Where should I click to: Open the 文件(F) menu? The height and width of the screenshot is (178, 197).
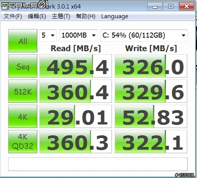pyautogui.click(x=13, y=16)
